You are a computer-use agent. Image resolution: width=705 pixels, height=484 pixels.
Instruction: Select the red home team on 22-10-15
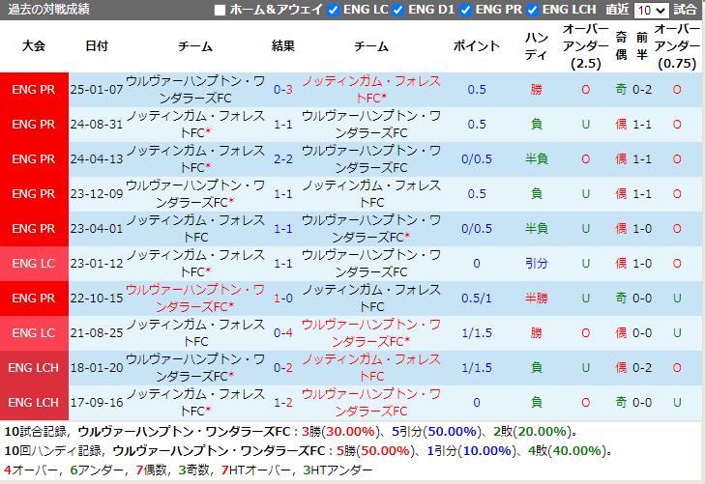(194, 299)
